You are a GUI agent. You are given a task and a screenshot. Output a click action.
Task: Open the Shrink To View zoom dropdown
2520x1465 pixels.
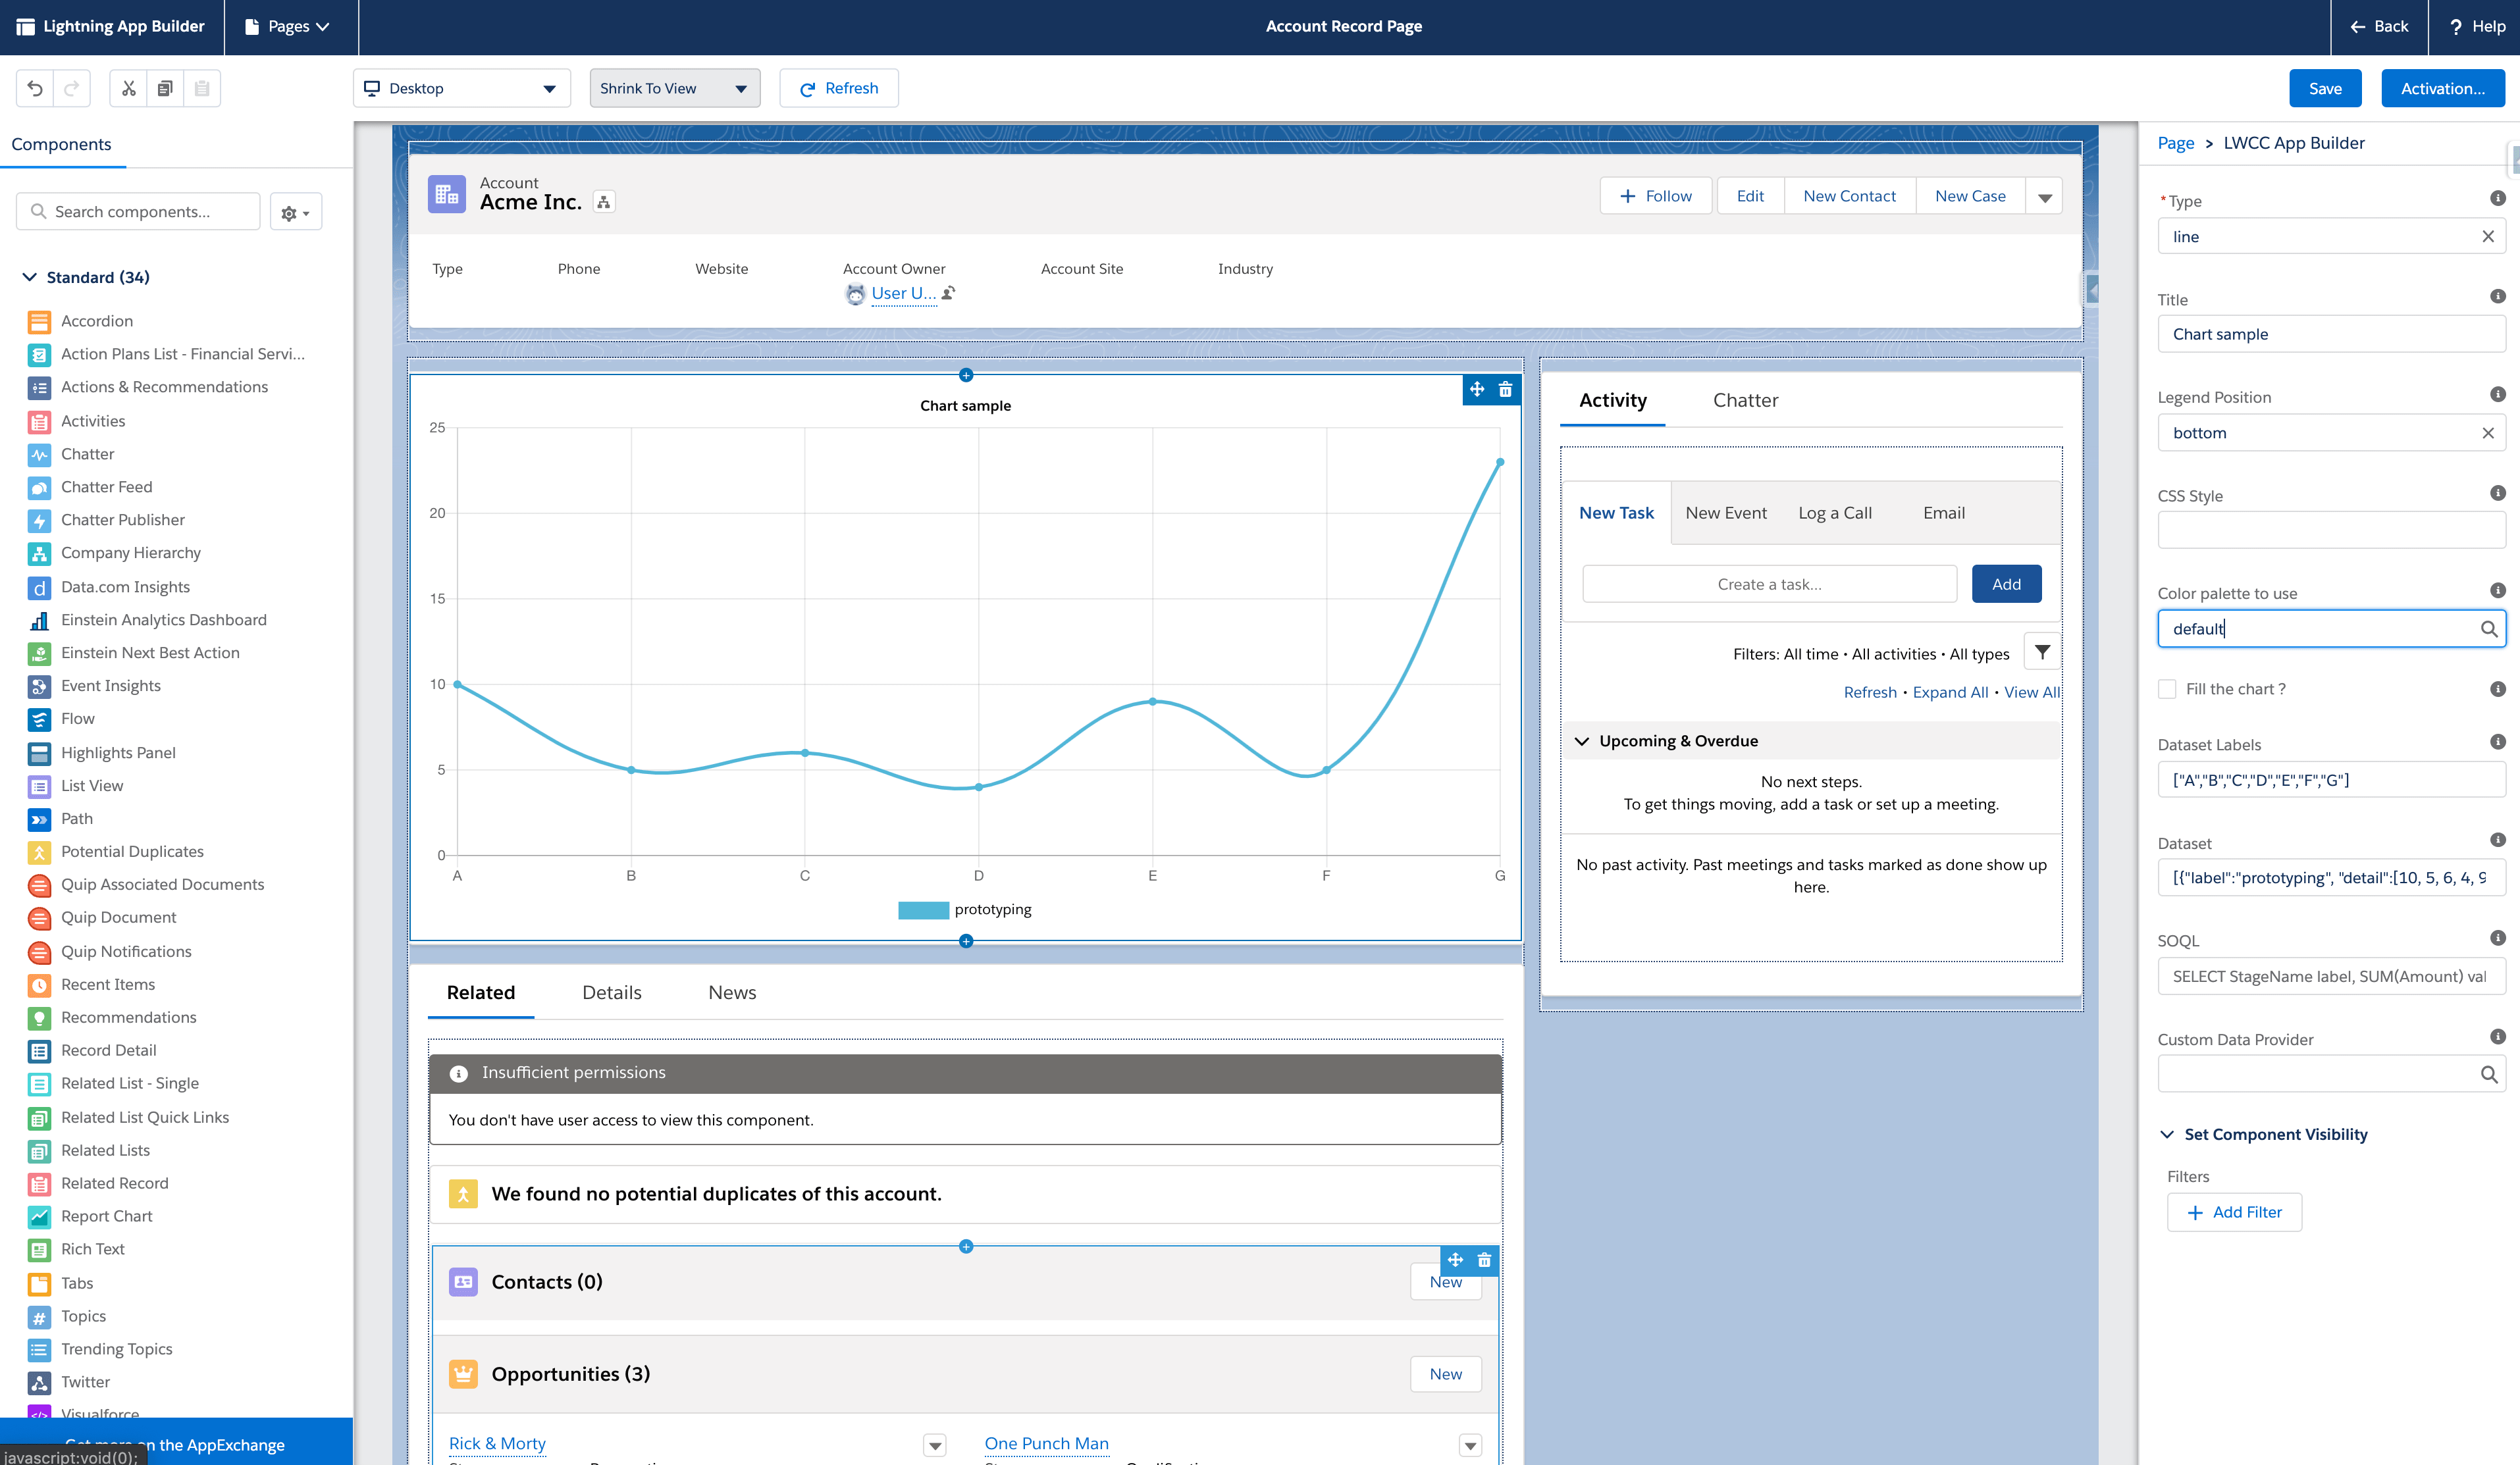(x=674, y=88)
